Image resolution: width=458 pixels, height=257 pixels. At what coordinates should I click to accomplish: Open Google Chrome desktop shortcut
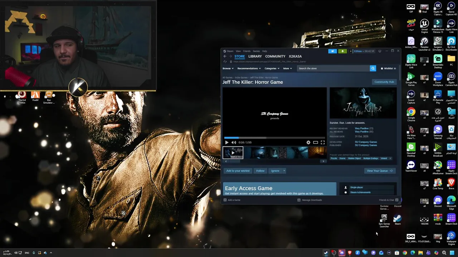tap(411, 115)
